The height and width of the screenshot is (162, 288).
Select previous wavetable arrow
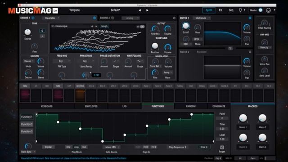[x=92, y=26]
